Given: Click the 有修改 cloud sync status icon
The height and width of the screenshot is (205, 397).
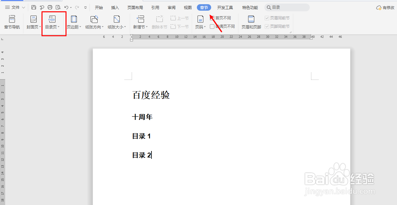Looking at the screenshot, I should [385, 8].
